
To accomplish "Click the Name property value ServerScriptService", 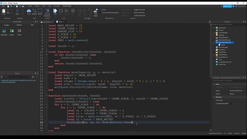I will pyautogui.click(x=236, y=91).
